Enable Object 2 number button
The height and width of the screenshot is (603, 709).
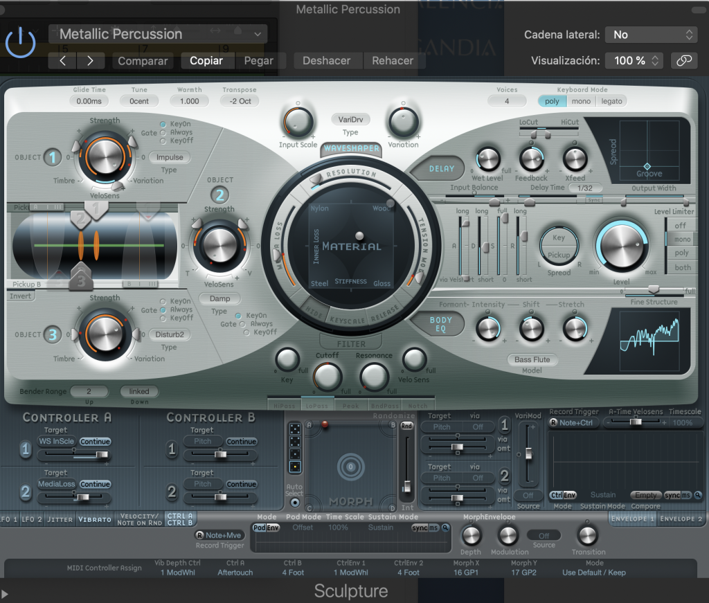pyautogui.click(x=219, y=195)
